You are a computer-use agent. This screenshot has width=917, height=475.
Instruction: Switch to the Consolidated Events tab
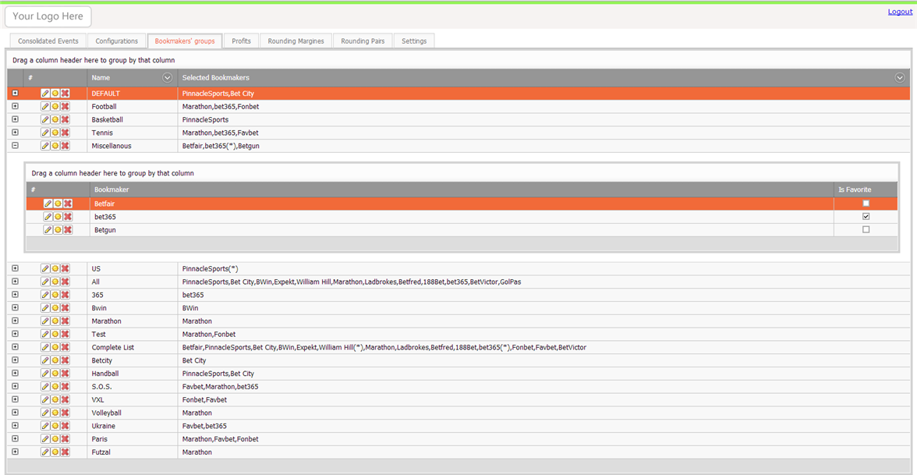tap(48, 41)
